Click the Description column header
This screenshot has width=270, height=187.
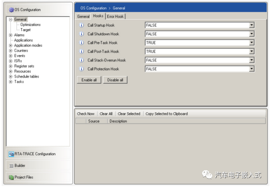[187, 121]
